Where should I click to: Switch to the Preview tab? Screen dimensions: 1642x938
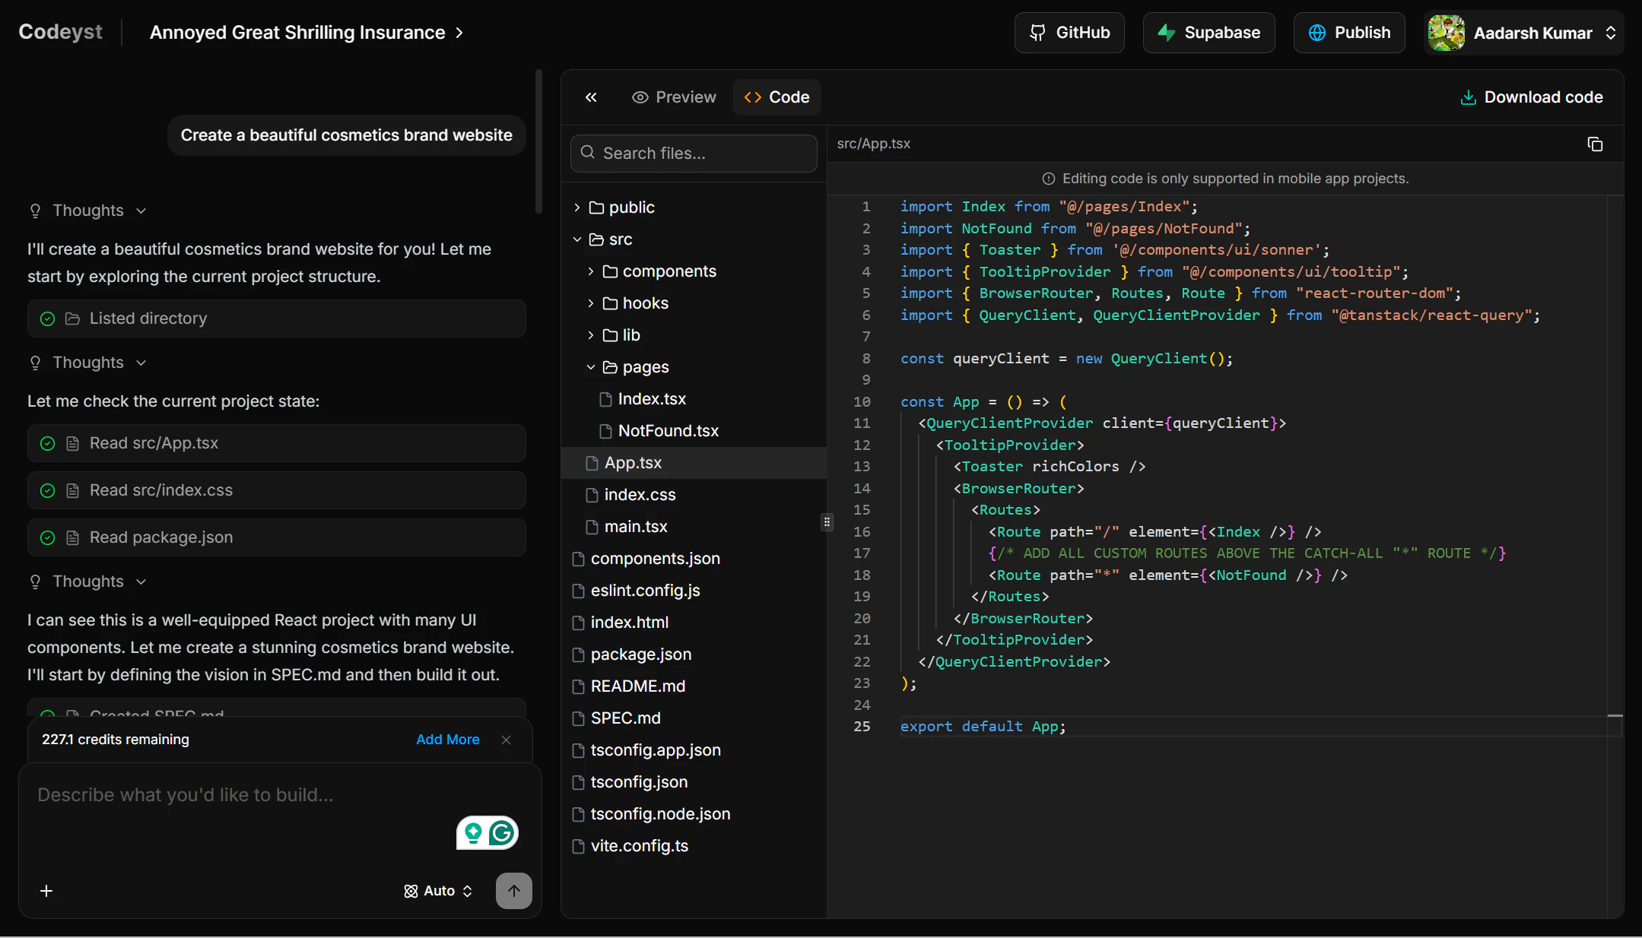(674, 97)
